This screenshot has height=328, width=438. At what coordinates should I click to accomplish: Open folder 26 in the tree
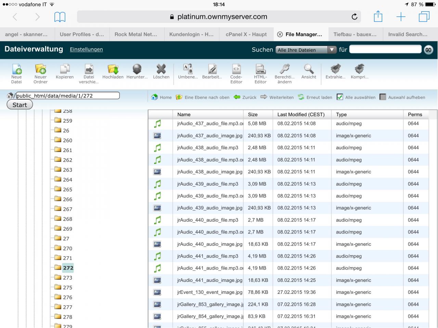click(62, 131)
